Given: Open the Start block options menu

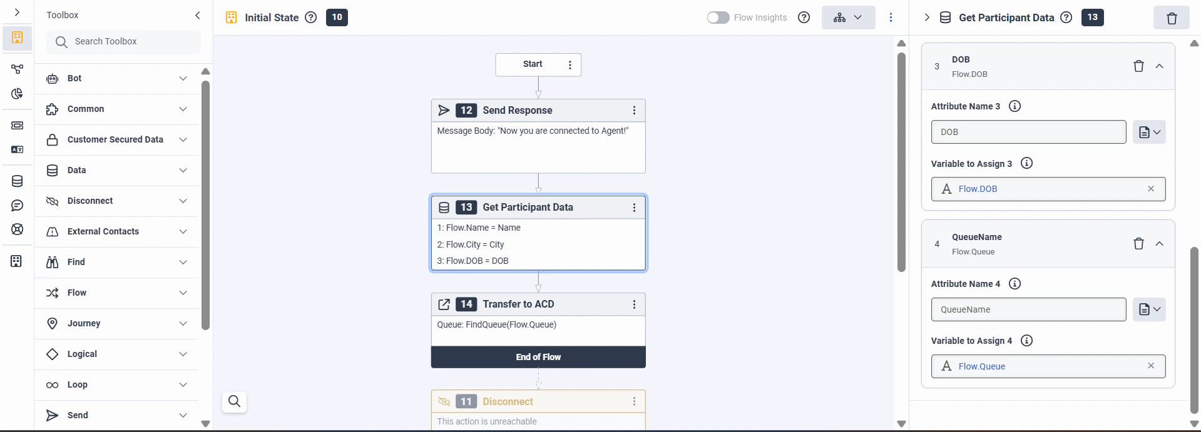Looking at the screenshot, I should 570,64.
